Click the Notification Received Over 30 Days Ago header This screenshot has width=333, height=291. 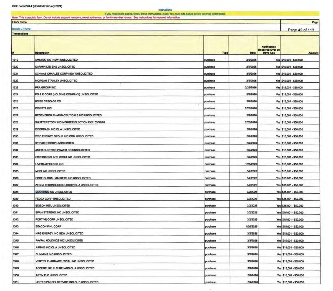pos(269,50)
